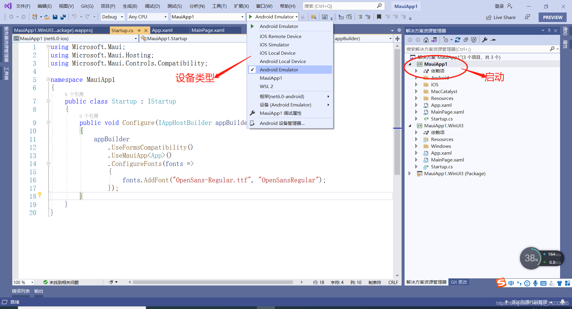Expand the MacCatalyst folder node

(x=416, y=91)
